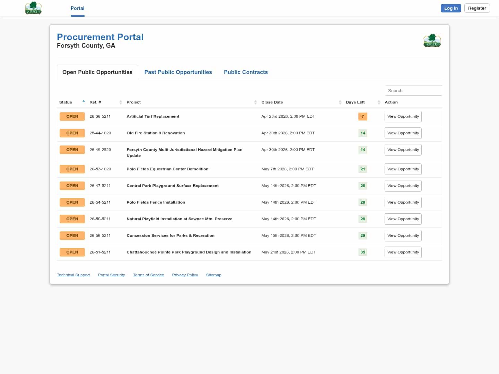Click the orange 7 days left badge
This screenshot has width=499, height=374.
362,116
